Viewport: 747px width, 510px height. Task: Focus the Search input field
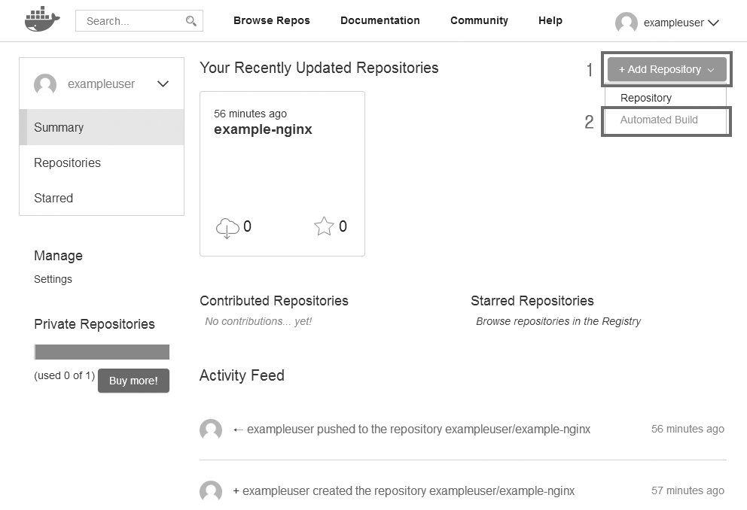132,21
